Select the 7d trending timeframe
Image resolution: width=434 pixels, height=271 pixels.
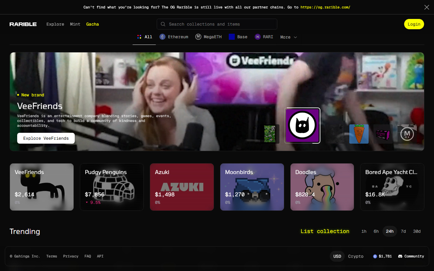point(403,231)
